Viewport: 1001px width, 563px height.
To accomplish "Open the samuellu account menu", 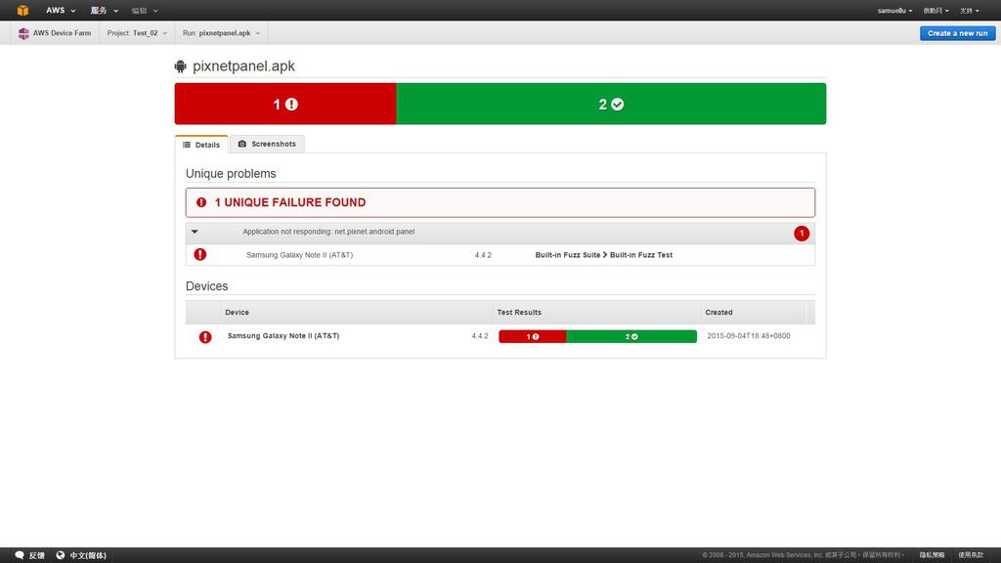I will click(894, 11).
